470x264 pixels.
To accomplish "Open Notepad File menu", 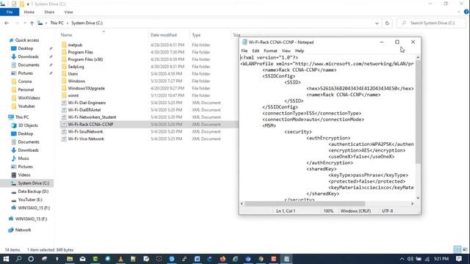I will [245, 51].
